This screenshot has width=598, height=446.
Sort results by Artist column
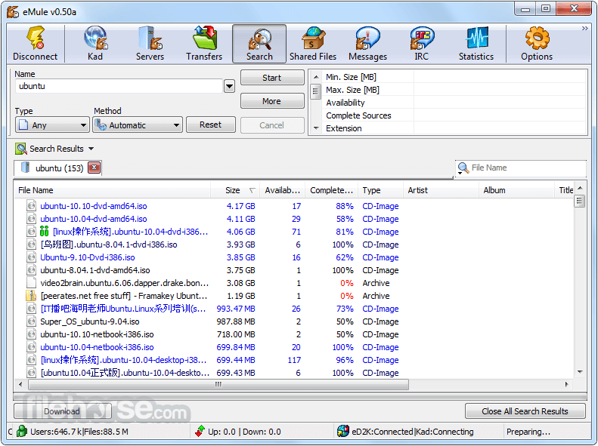(441, 190)
